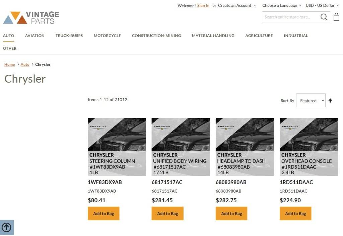The height and width of the screenshot is (236, 343).
Task: Add Overhead Console 1RD511DAAC to bag
Action: click(295, 214)
